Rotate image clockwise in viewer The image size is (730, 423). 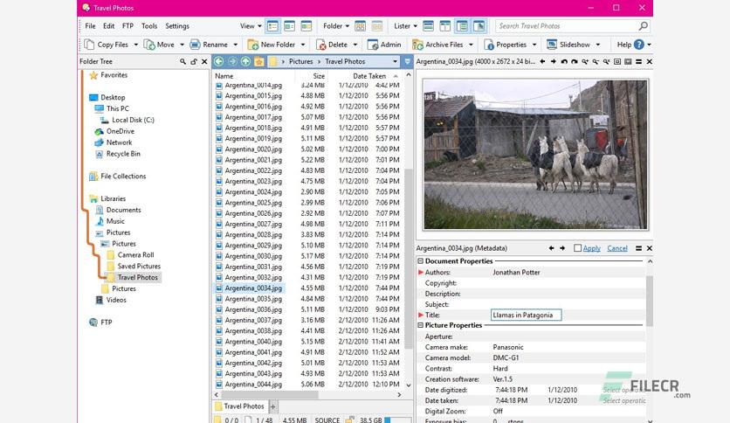(575, 61)
